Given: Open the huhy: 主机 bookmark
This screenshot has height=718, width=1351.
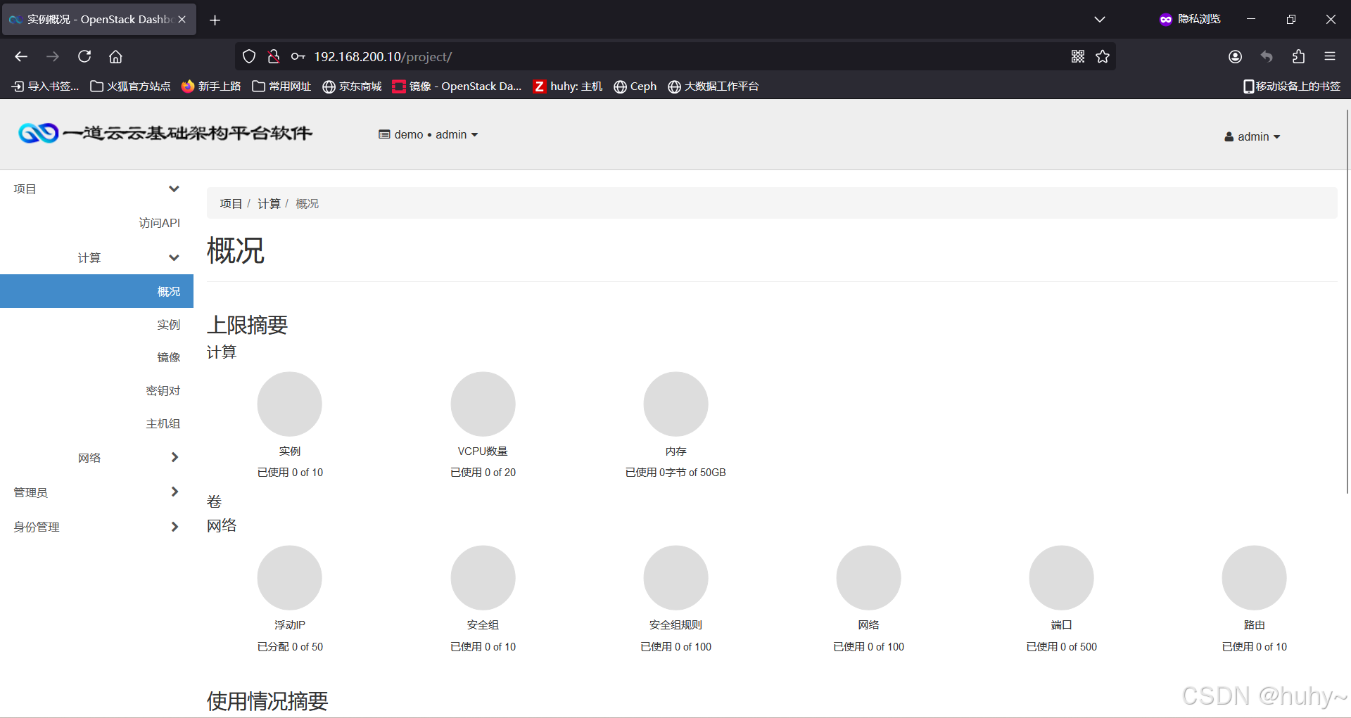Looking at the screenshot, I should click(x=568, y=86).
